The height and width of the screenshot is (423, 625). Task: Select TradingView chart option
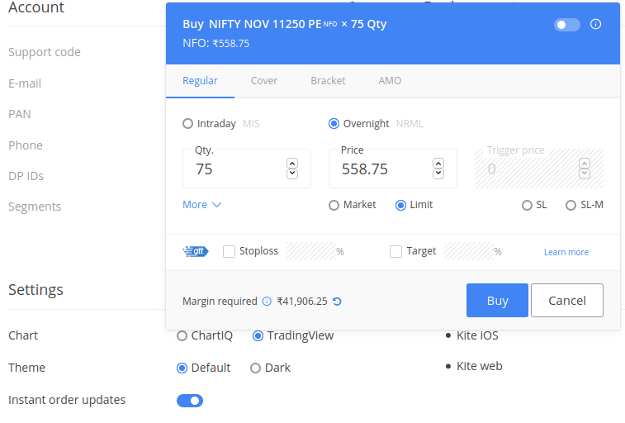click(258, 336)
